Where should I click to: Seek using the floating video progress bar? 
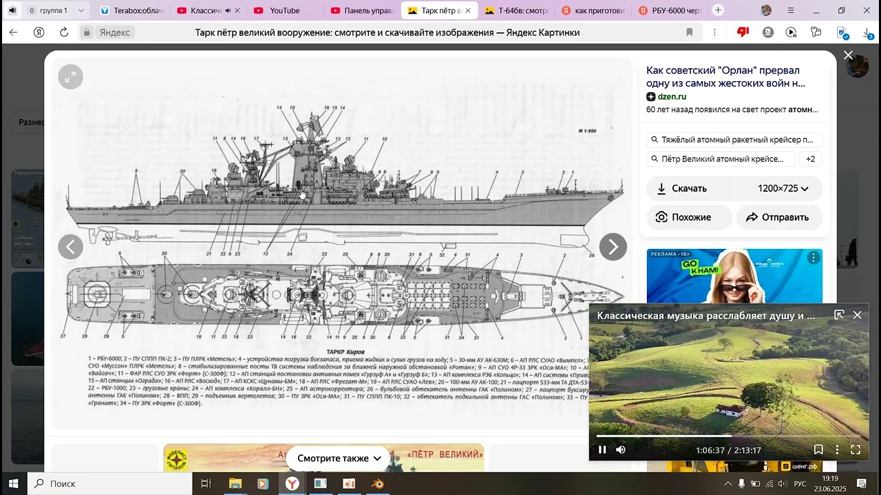click(x=729, y=436)
